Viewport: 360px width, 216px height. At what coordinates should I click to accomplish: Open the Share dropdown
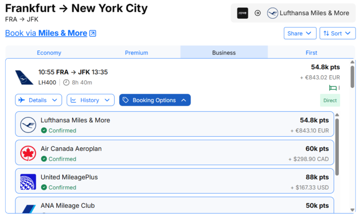click(x=300, y=33)
